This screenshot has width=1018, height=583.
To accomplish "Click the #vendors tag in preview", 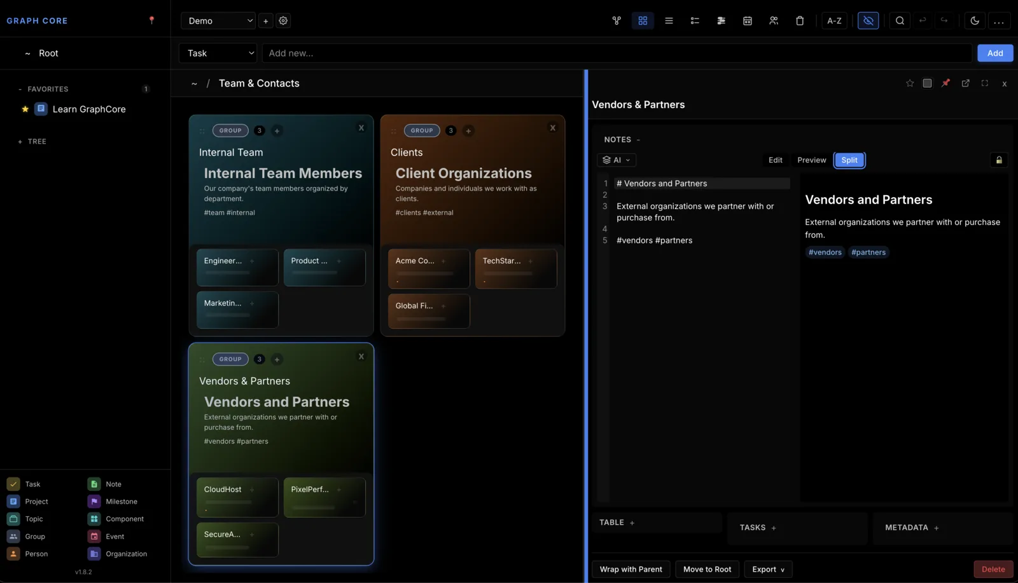I will pyautogui.click(x=825, y=252).
